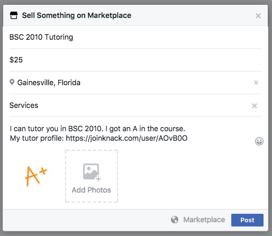Open the emoji picker smiley icon

[259, 141]
